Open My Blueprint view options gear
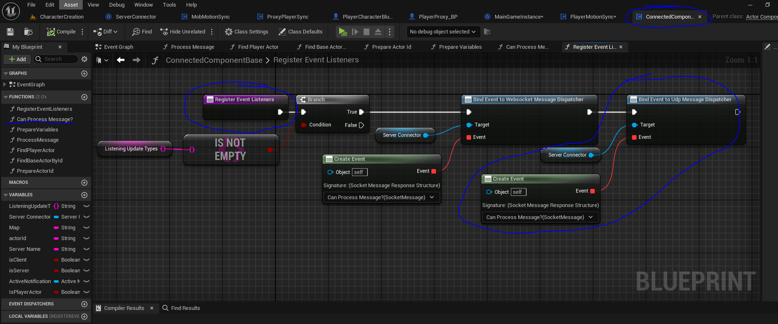778x324 pixels. pyautogui.click(x=84, y=59)
